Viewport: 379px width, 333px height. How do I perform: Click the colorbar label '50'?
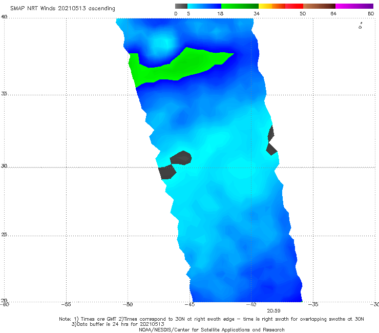[303, 14]
